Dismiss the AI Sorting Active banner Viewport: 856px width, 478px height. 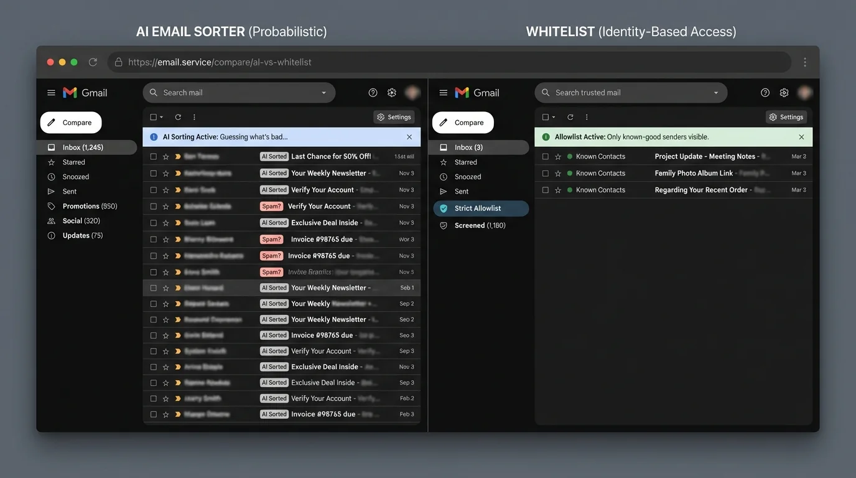[409, 136]
